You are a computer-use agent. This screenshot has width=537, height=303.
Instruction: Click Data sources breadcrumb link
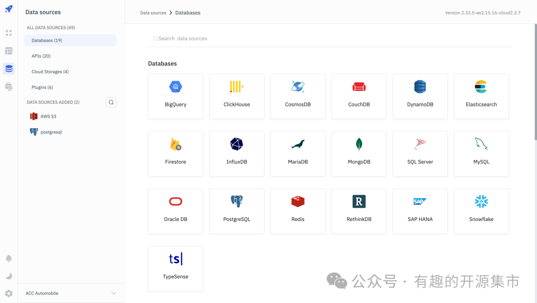[153, 13]
